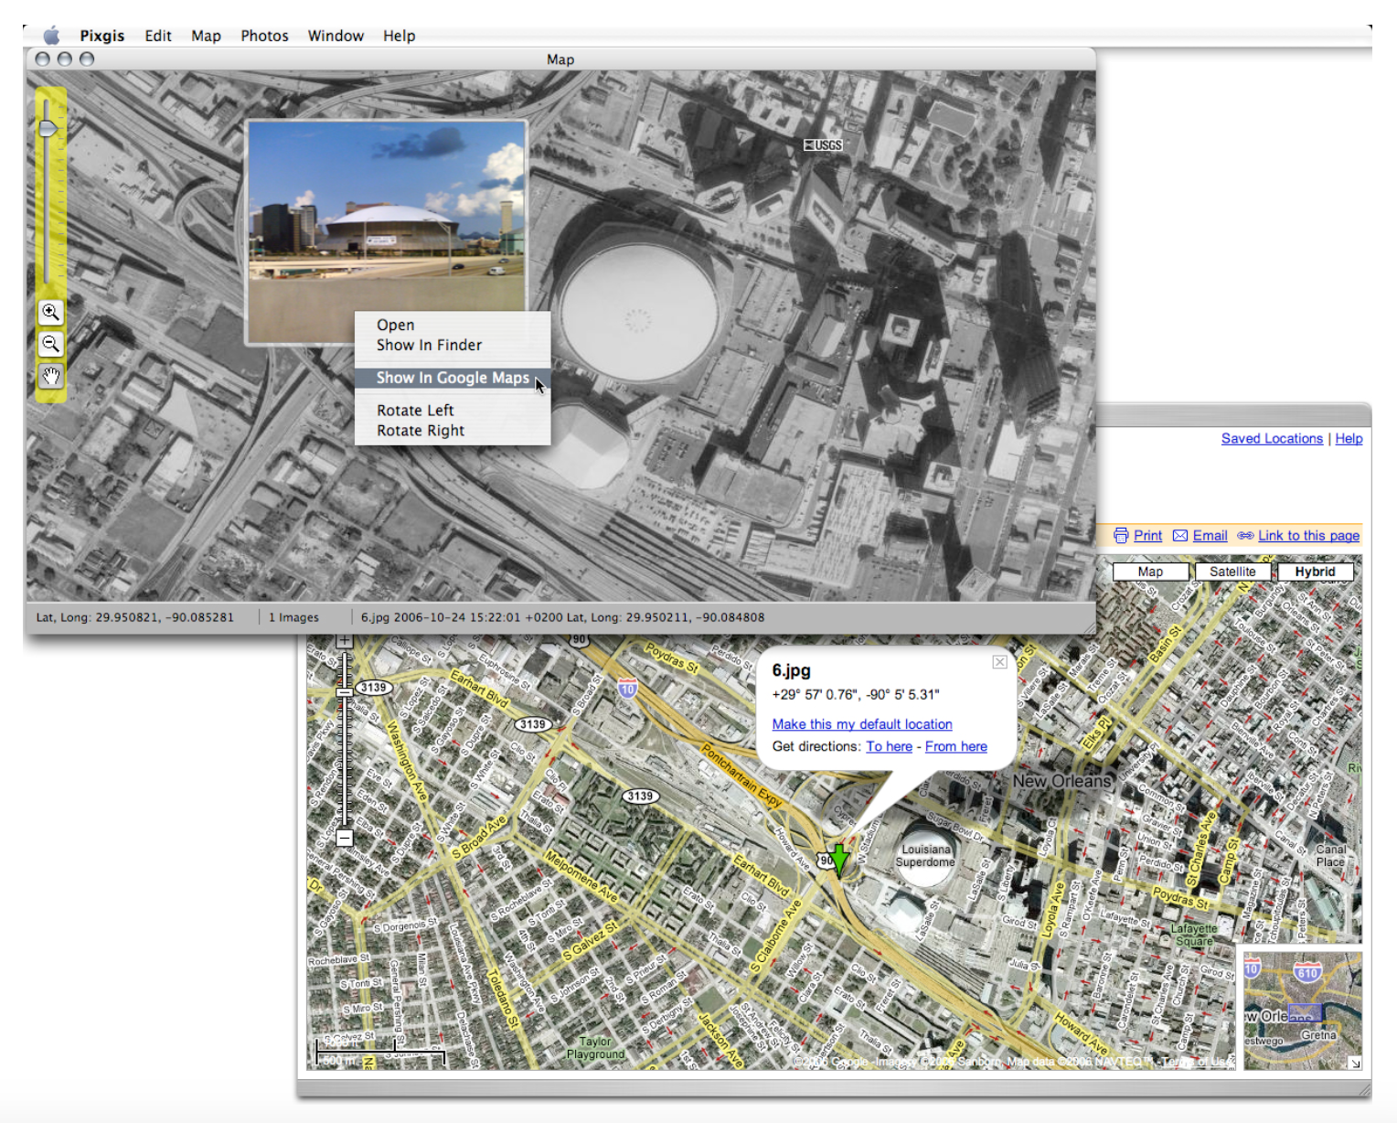Image resolution: width=1397 pixels, height=1123 pixels.
Task: Choose Open from the context menu
Action: click(x=453, y=325)
